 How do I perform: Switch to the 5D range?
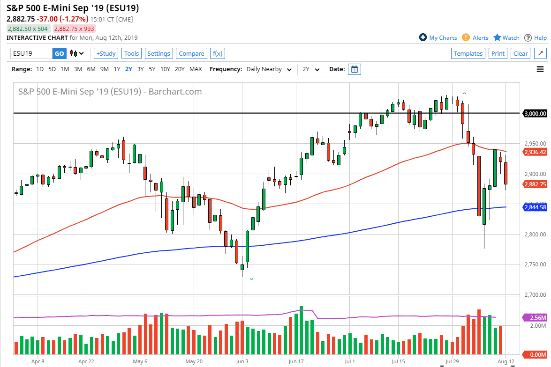pos(52,69)
